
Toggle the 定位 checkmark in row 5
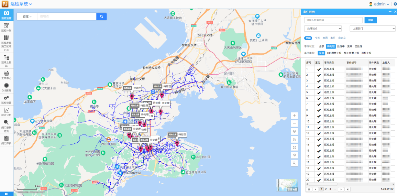click(x=319, y=92)
